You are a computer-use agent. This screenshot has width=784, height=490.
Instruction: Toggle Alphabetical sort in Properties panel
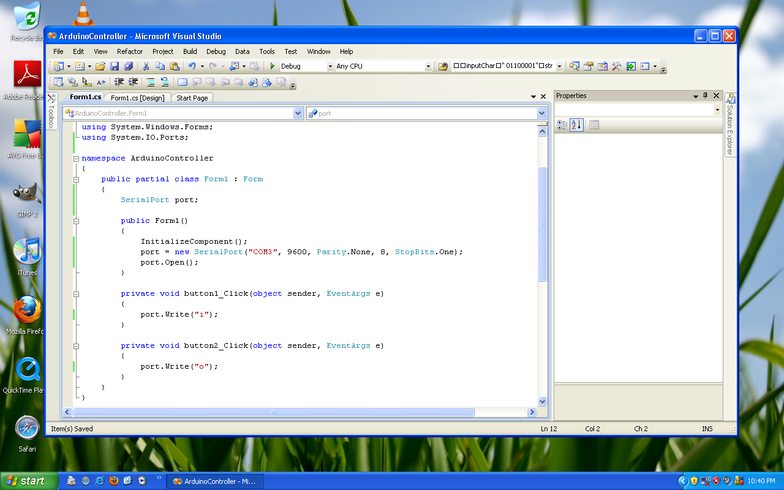coord(576,125)
